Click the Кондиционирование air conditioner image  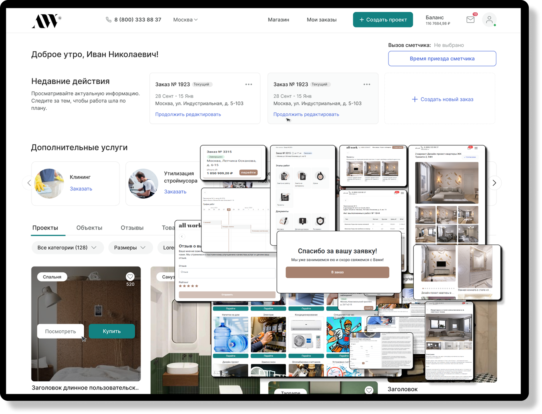point(306,335)
